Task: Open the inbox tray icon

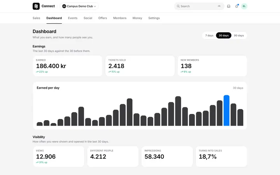Action: [229, 6]
